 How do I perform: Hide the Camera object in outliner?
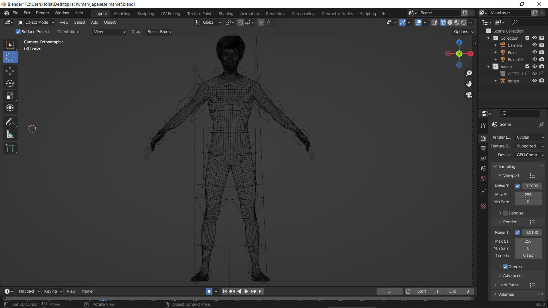535,45
